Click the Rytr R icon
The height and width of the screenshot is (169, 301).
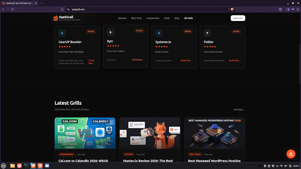(110, 32)
